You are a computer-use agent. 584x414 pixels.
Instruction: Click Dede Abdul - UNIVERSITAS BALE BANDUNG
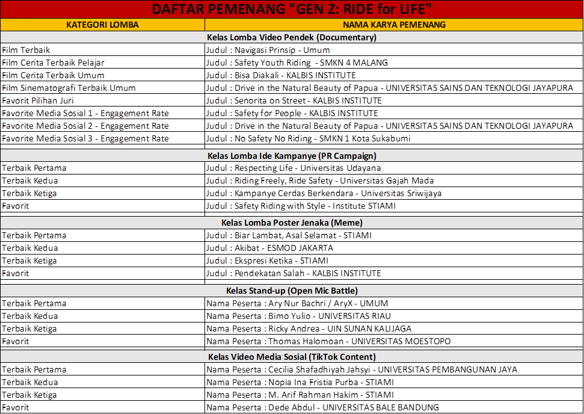394,407
